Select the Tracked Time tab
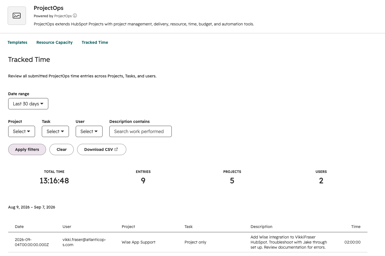 (95, 42)
